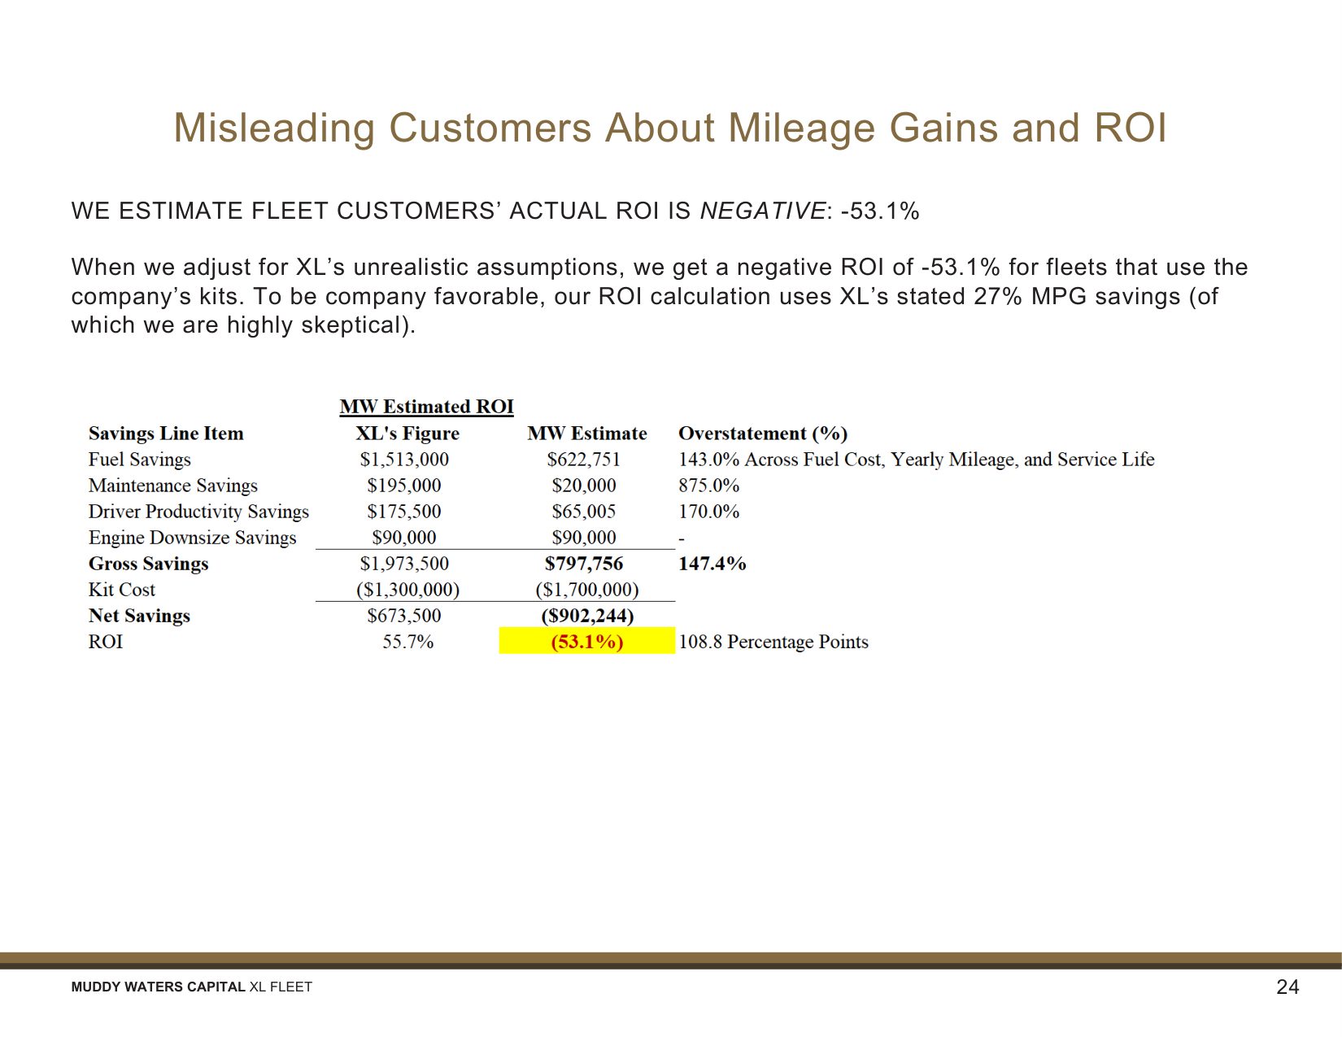Click the '108.8 Percentage Points' text
Screen dimensions: 1342x1037
773,642
